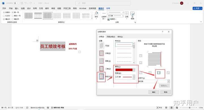Open the ribbon 0.5 磅 pen weight dropdown
This screenshot has width=204, height=110.
coord(123,16)
